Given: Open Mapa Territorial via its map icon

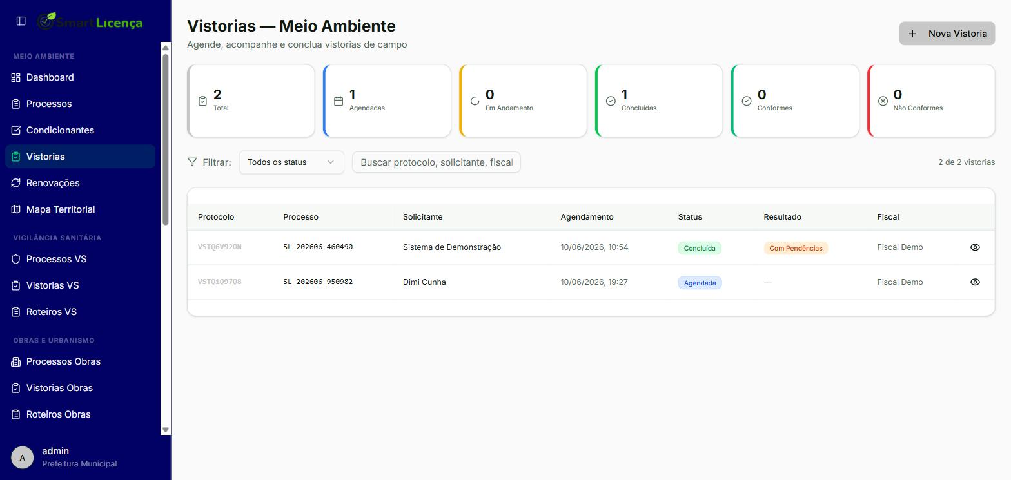Looking at the screenshot, I should [x=16, y=209].
